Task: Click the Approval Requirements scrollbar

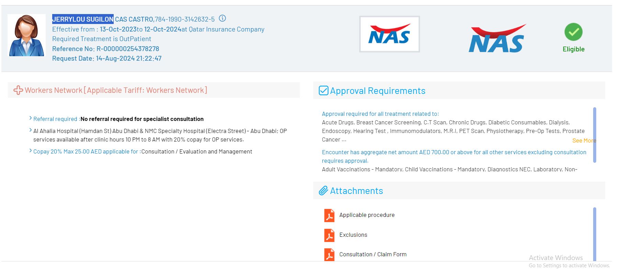Action: click(x=595, y=135)
